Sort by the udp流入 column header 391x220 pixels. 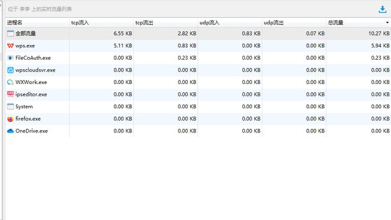click(x=230, y=22)
